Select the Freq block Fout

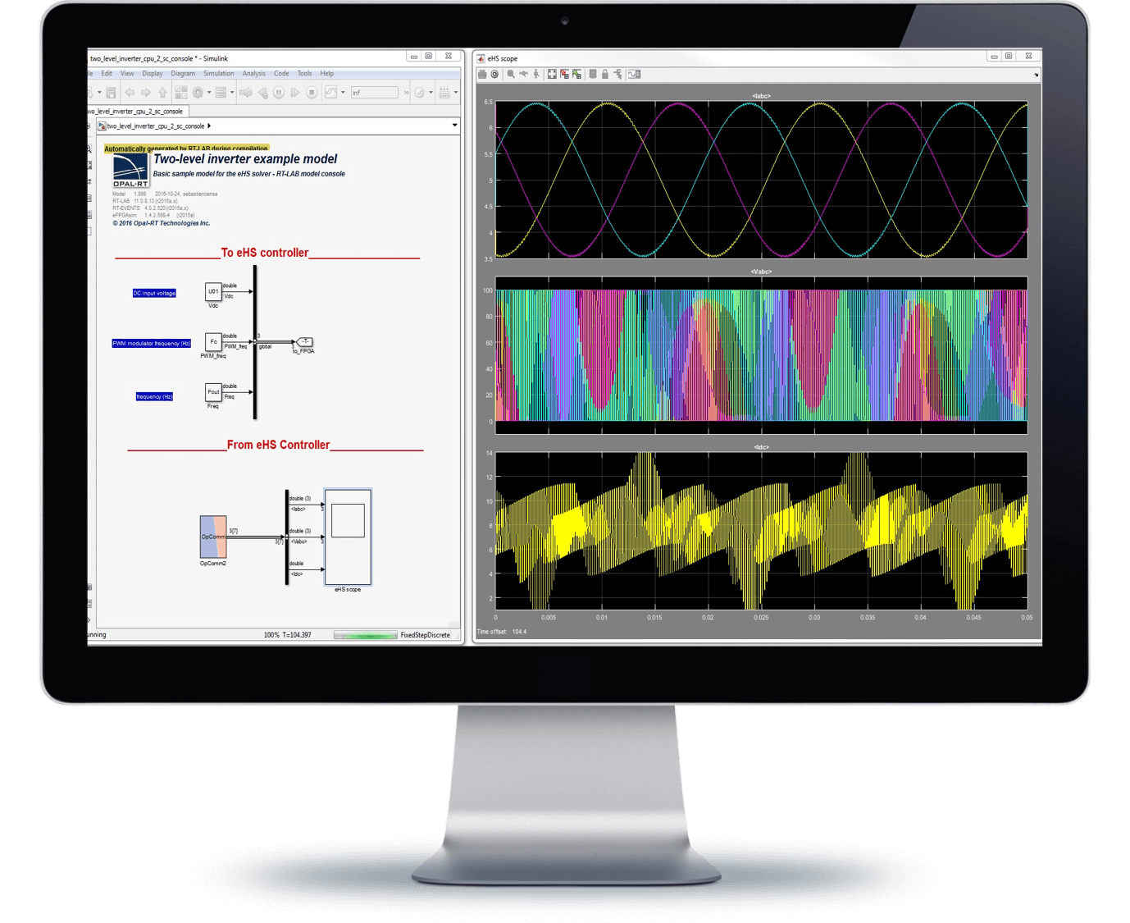[x=213, y=392]
